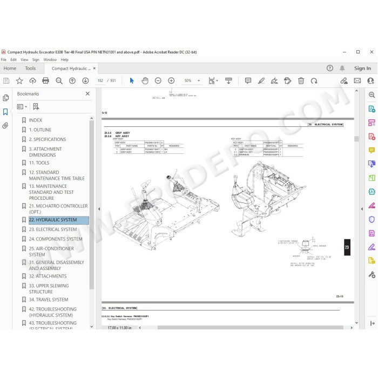
Task: Open page thumbnails panel icon
Action: click(x=5, y=98)
